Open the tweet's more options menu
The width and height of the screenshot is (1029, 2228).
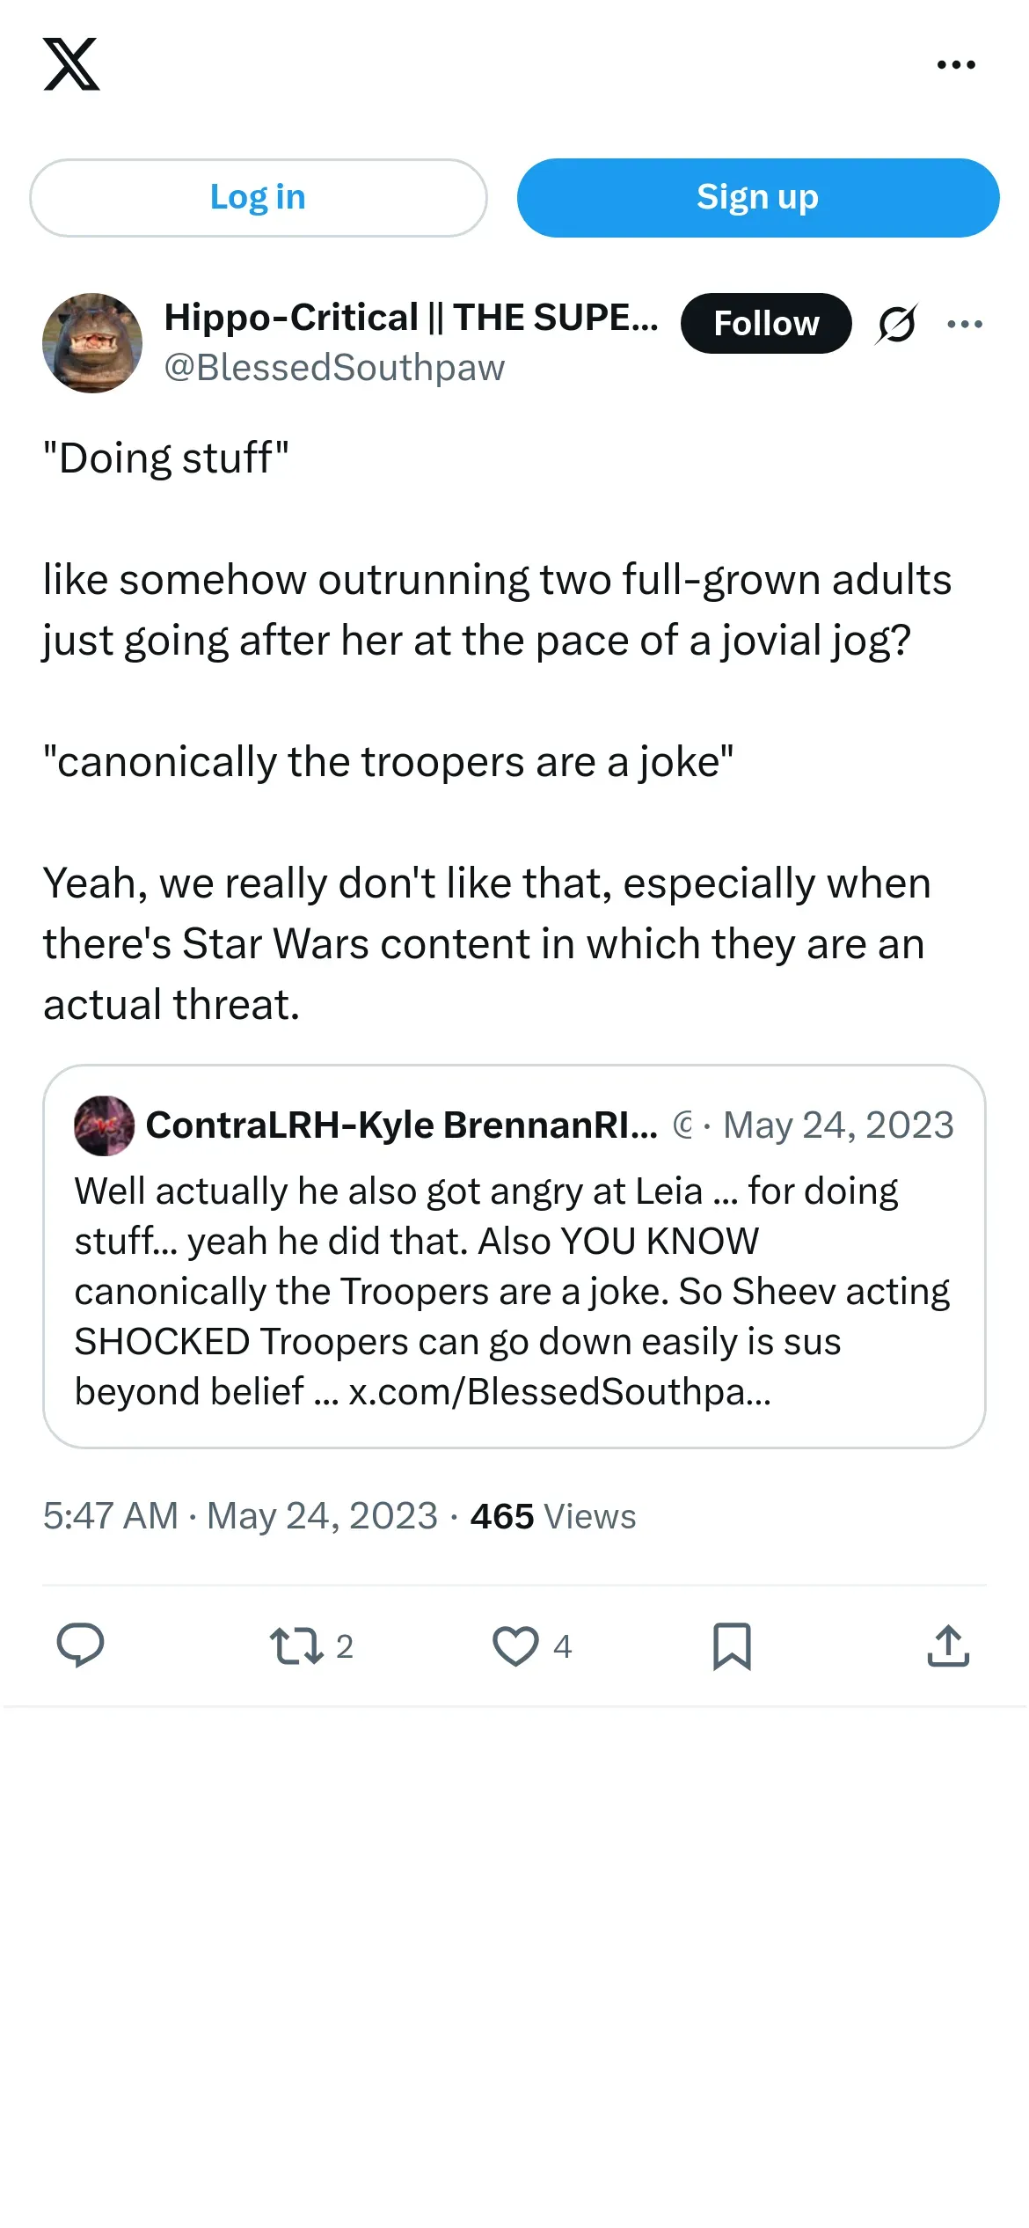[965, 324]
